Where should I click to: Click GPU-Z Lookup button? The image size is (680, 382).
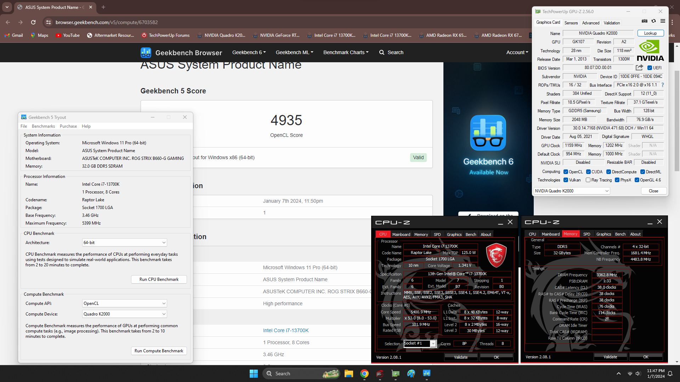click(650, 33)
